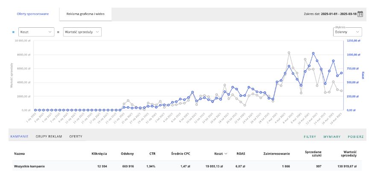369x175 pixels.
Task: Expand the Koszt metric dropdown
Action: [x=36, y=32]
